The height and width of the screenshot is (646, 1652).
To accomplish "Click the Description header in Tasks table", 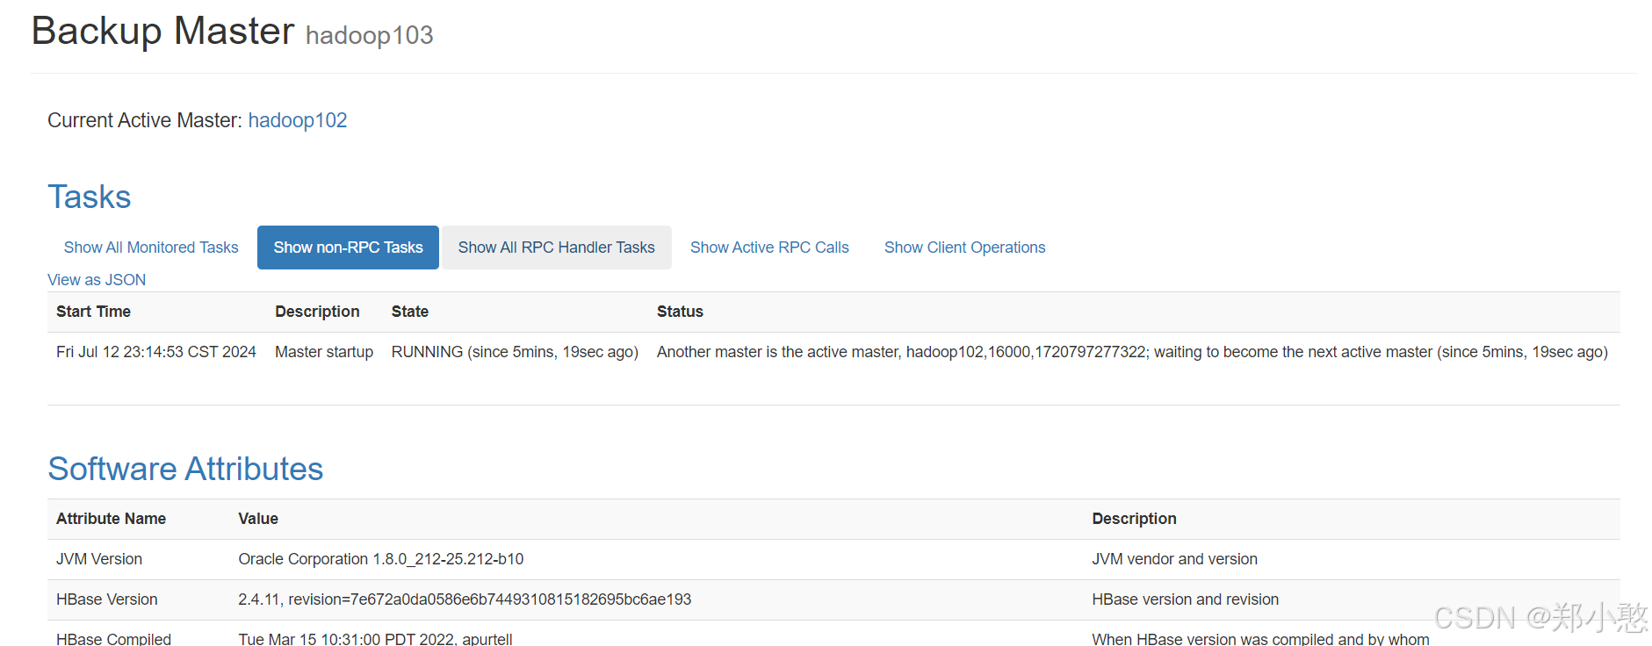I will point(317,312).
